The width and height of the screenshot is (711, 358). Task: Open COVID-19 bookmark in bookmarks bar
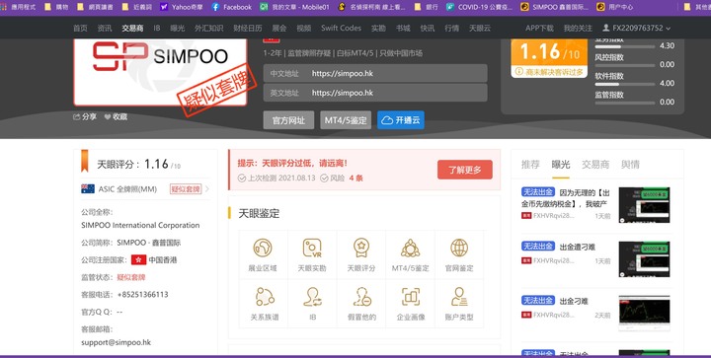pyautogui.click(x=479, y=7)
